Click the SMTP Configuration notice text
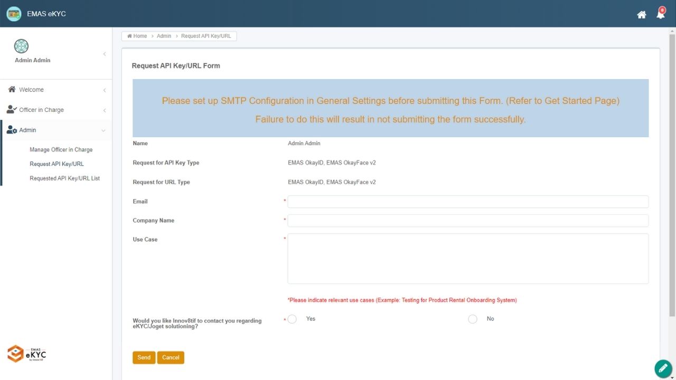 click(x=391, y=101)
